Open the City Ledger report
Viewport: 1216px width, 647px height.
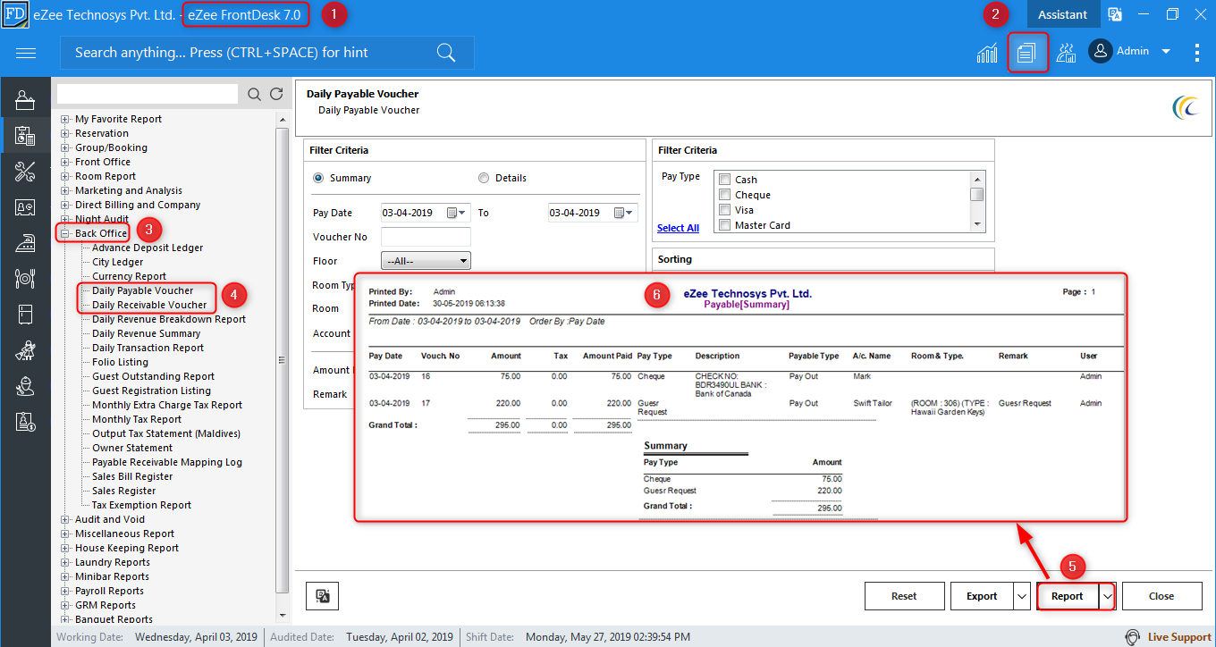click(118, 262)
